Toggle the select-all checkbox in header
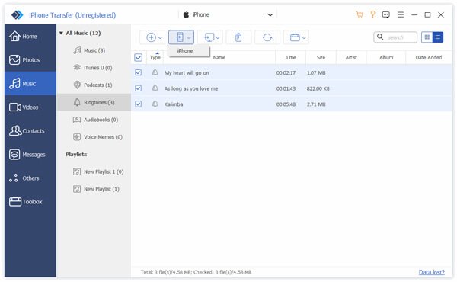This screenshot has height=282, width=457. 139,57
